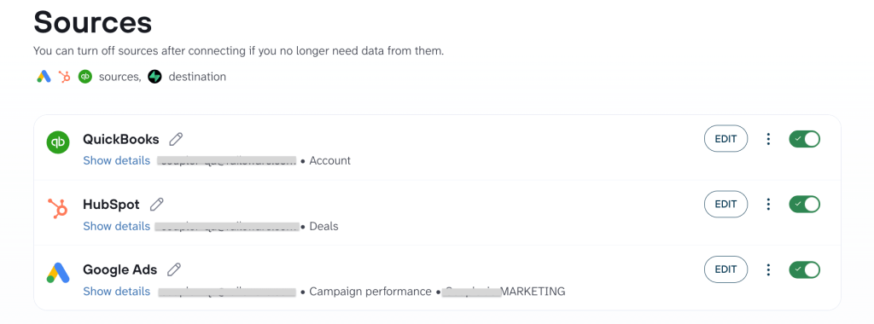Click the Google Ads logo icon in the list

58,272
